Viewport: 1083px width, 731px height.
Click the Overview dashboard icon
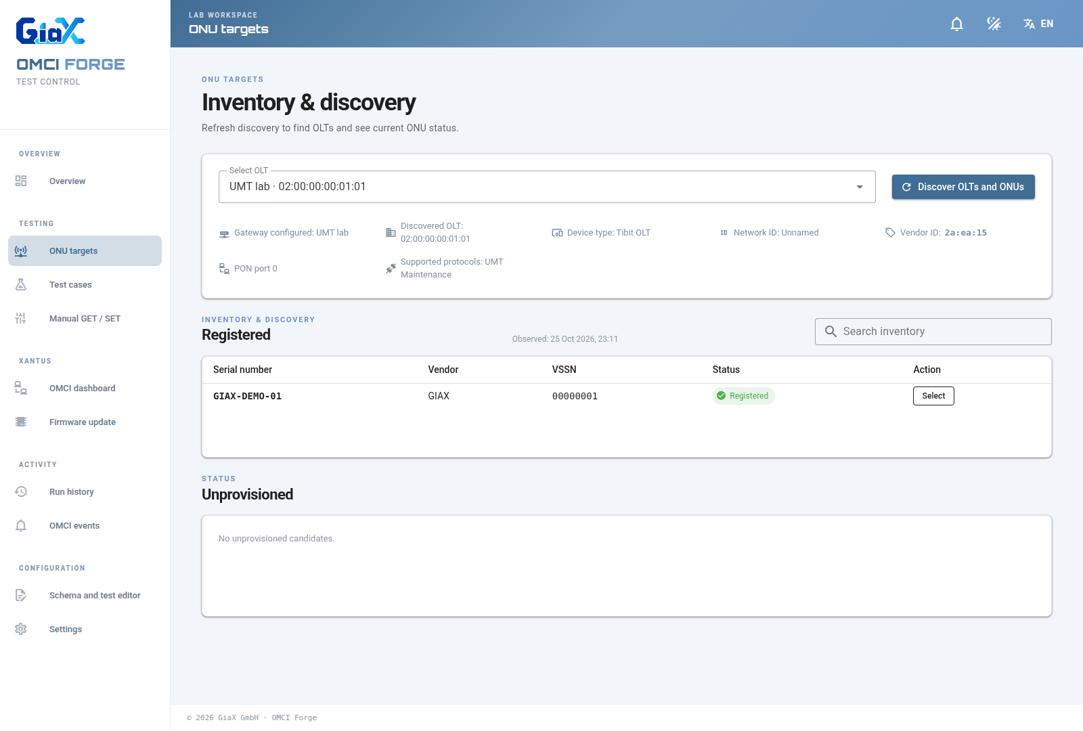pyautogui.click(x=21, y=181)
